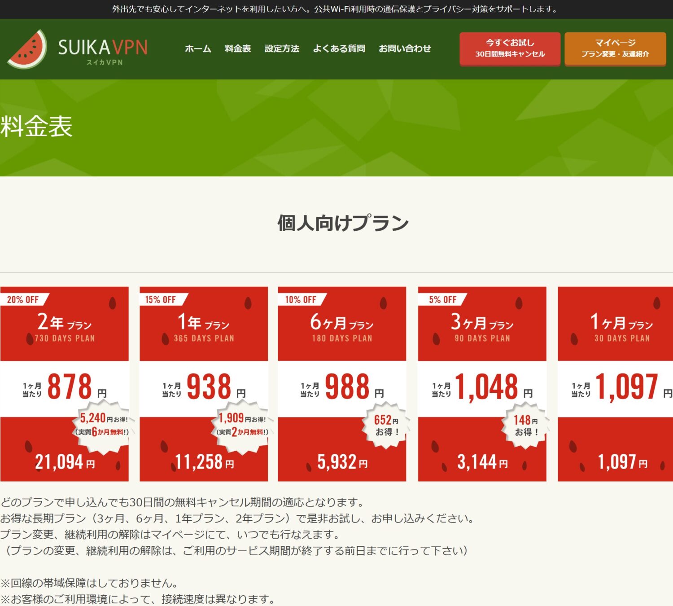Click the 11,258円 total price

[x=204, y=462]
